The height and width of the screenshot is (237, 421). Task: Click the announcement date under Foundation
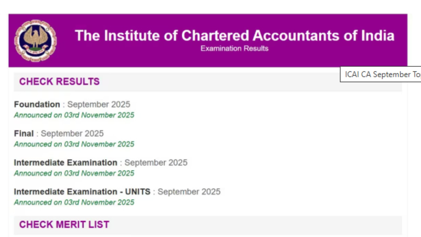pyautogui.click(x=74, y=115)
